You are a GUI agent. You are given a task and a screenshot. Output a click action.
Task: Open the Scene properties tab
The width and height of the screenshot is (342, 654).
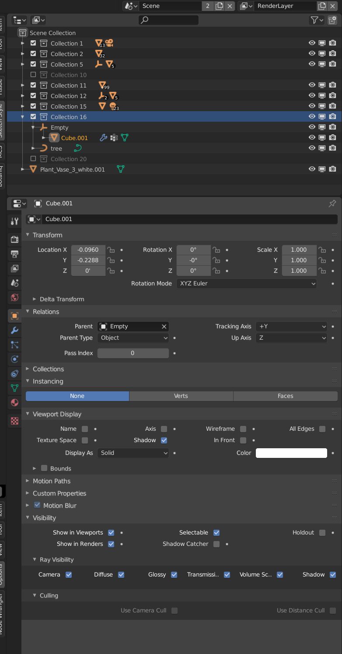14,283
